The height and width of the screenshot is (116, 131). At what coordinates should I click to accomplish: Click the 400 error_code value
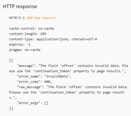pyautogui.click(x=47, y=82)
